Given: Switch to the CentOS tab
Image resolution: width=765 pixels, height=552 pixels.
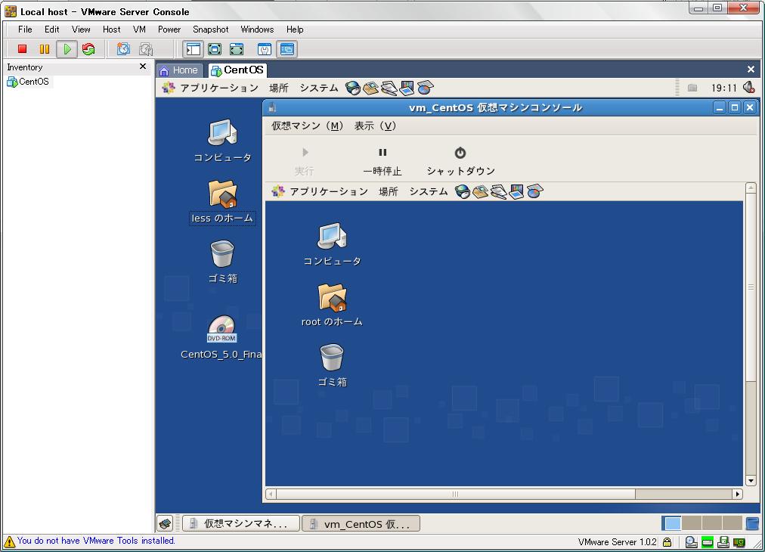Looking at the screenshot, I should pos(237,70).
